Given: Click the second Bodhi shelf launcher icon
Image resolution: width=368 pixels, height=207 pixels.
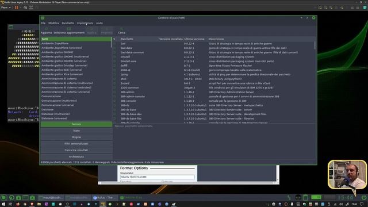Looking at the screenshot, I should (x=11, y=198).
